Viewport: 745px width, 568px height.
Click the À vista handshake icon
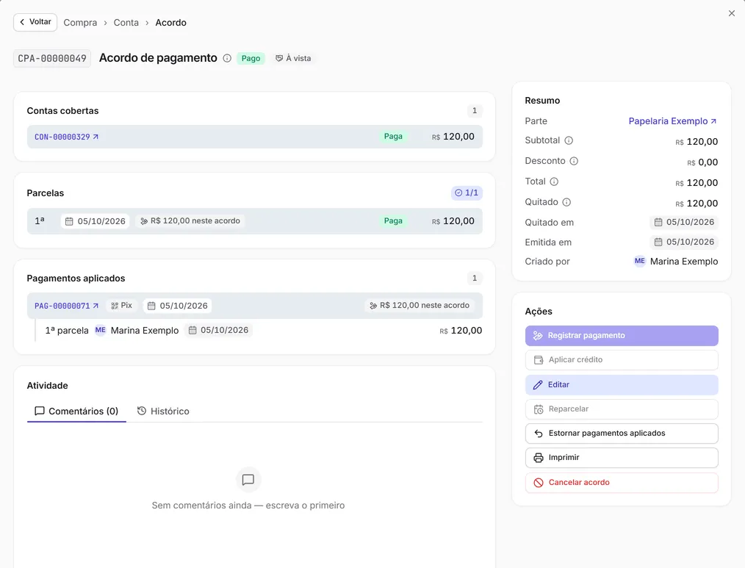(x=279, y=58)
